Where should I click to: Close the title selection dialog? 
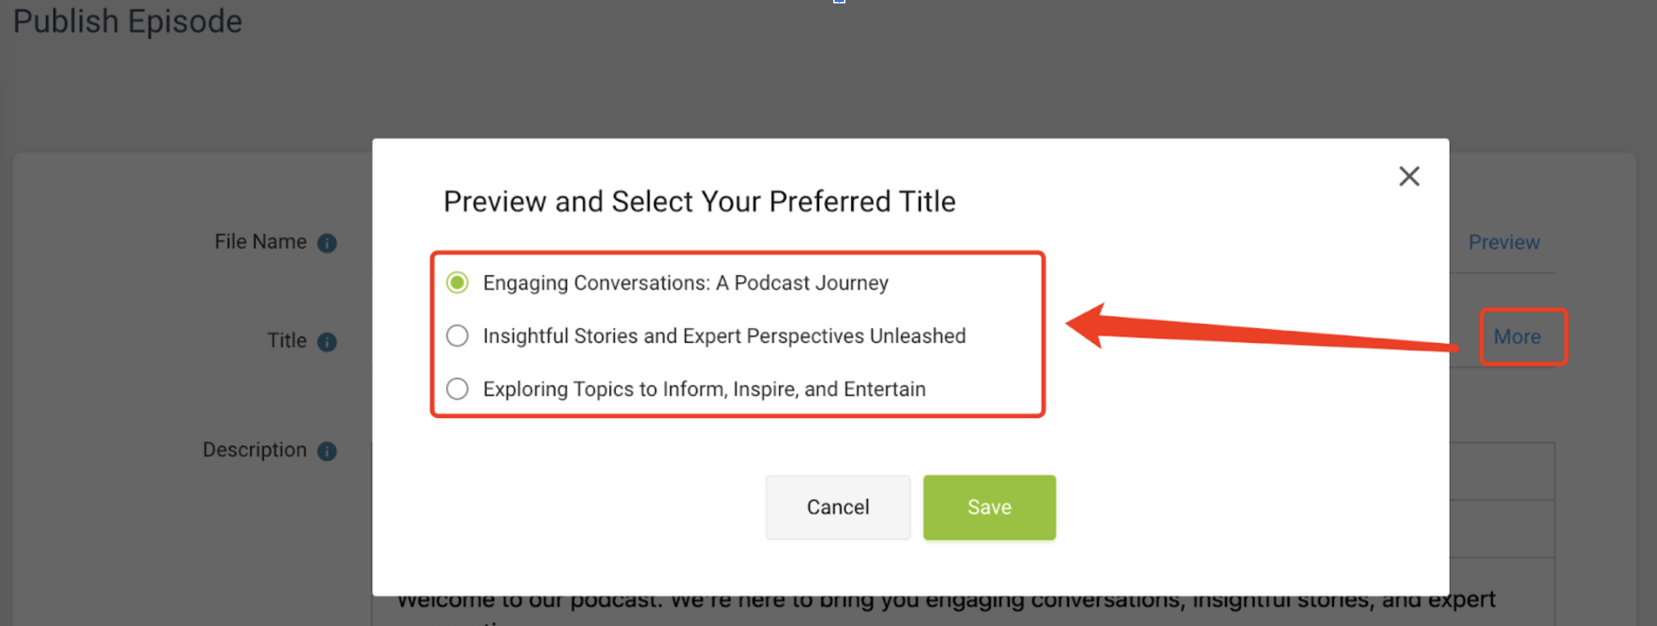tap(1409, 177)
